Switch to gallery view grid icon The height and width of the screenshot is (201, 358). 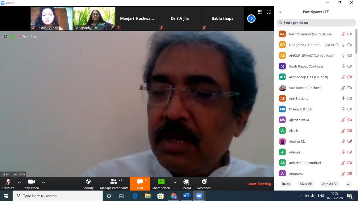pyautogui.click(x=260, y=12)
